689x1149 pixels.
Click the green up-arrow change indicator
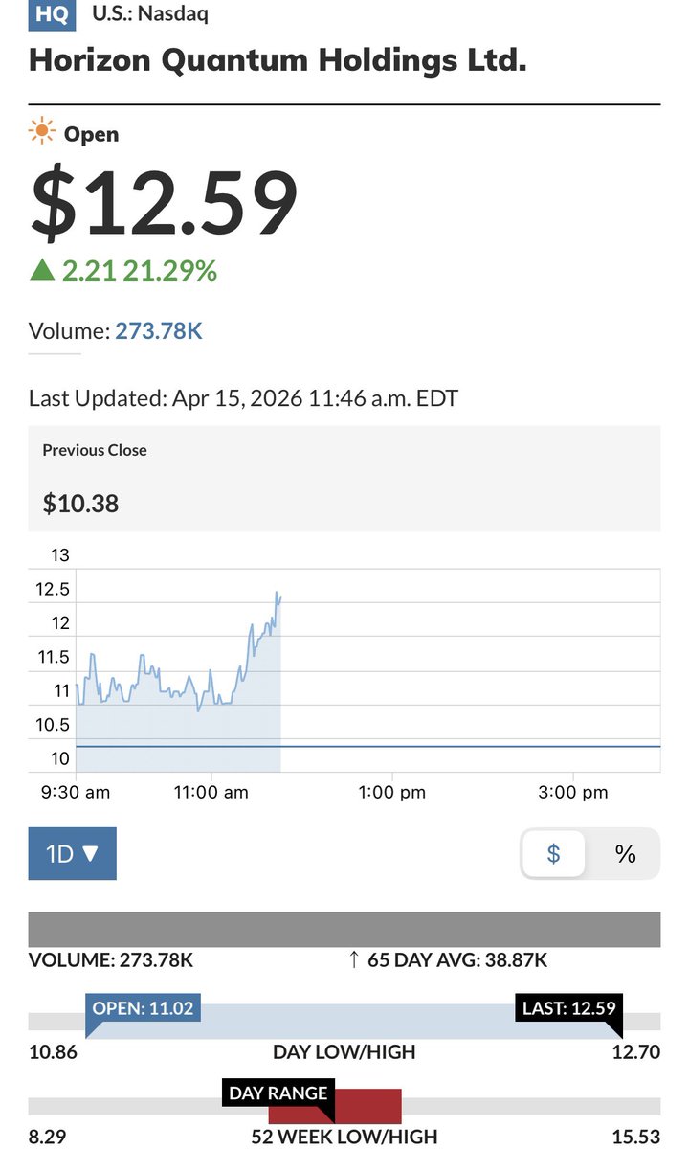(x=41, y=271)
